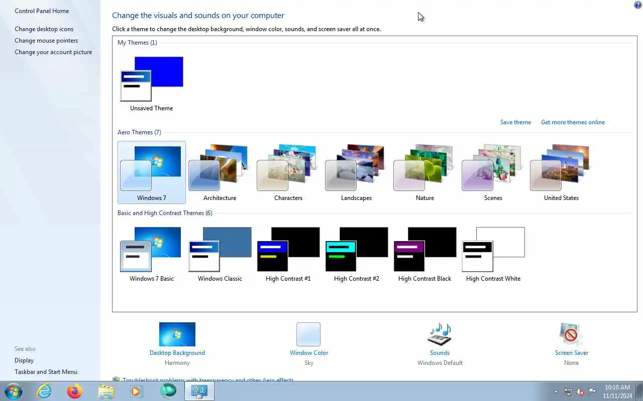643x401 pixels.
Task: Click the muted volume tray icon
Action: 580,391
